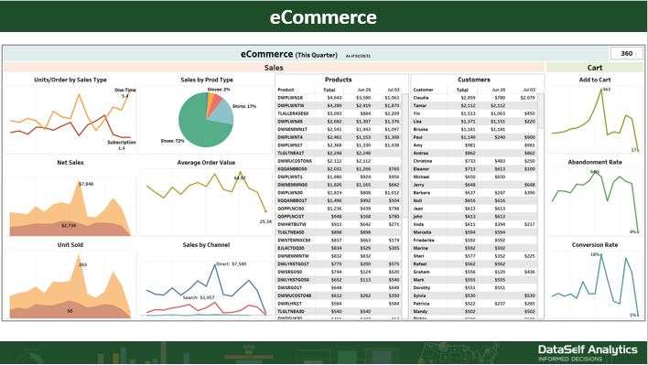Select customer row Brooke
Viewport: 648px width, 365px height.
pos(474,129)
